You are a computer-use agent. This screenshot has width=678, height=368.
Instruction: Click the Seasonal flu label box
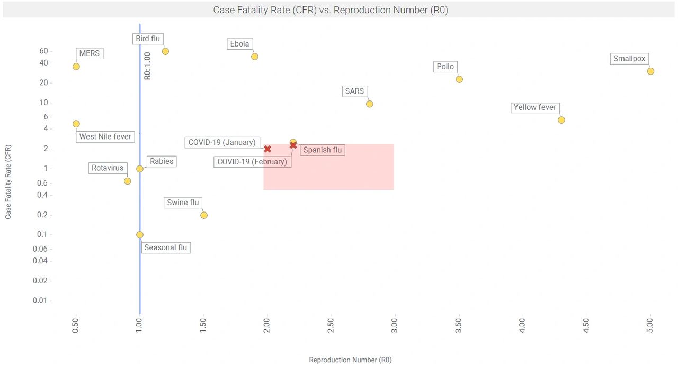[166, 247]
